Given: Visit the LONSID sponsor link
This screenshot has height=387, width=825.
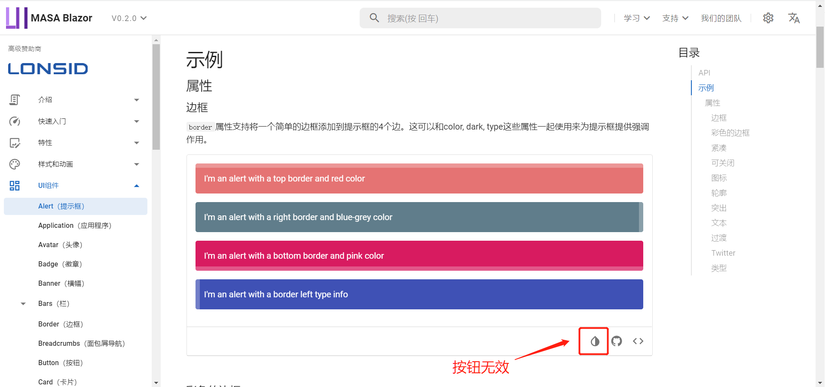Looking at the screenshot, I should 47,68.
